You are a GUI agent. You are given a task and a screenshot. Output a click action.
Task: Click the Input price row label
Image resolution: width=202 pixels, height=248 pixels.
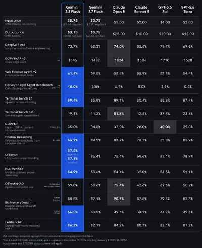pyautogui.click(x=13, y=21)
